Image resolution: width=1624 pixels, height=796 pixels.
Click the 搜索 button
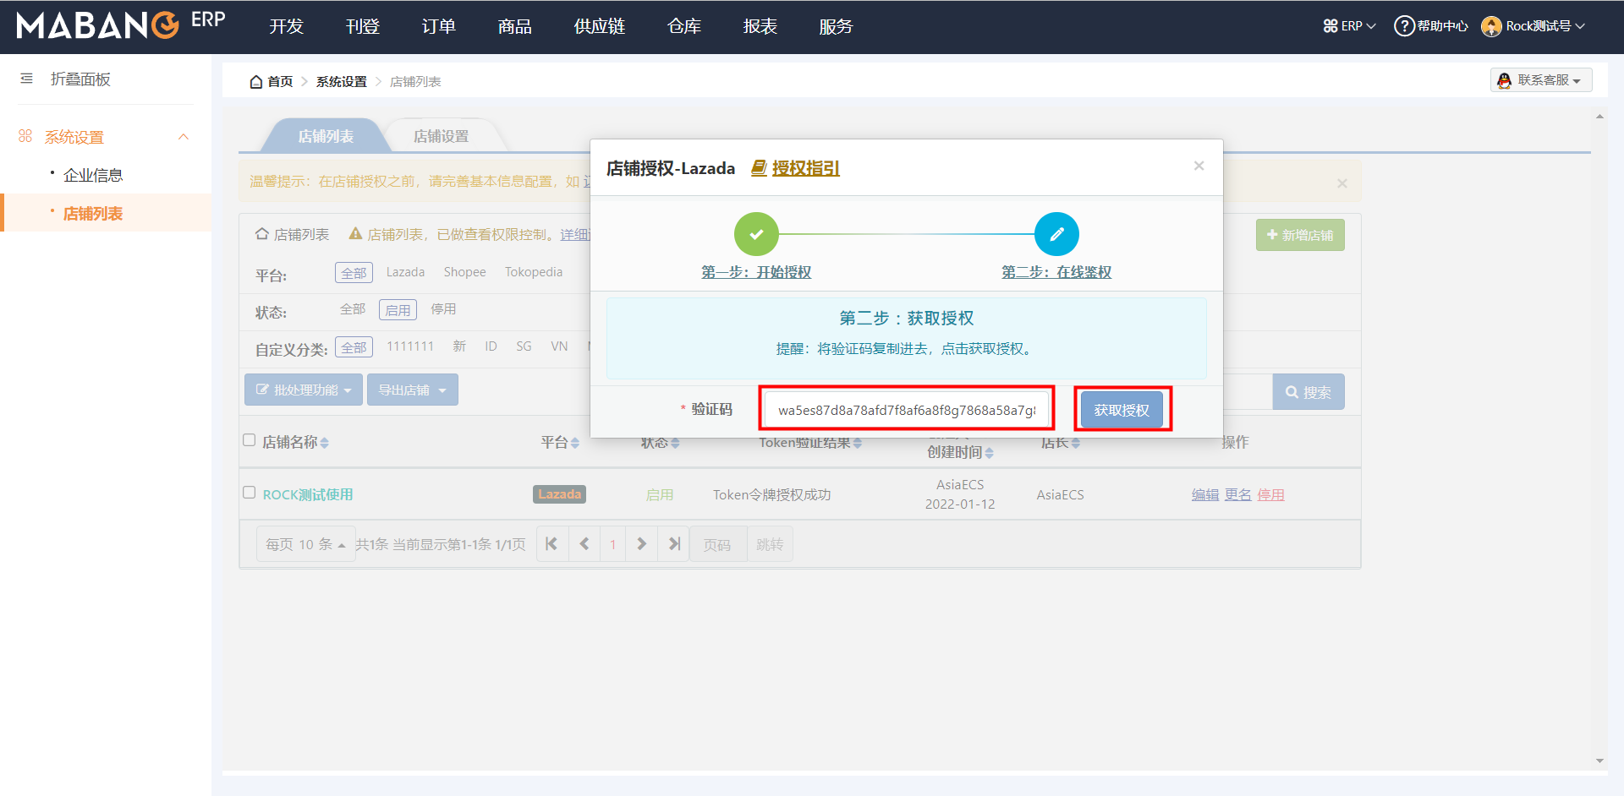pos(1309,392)
